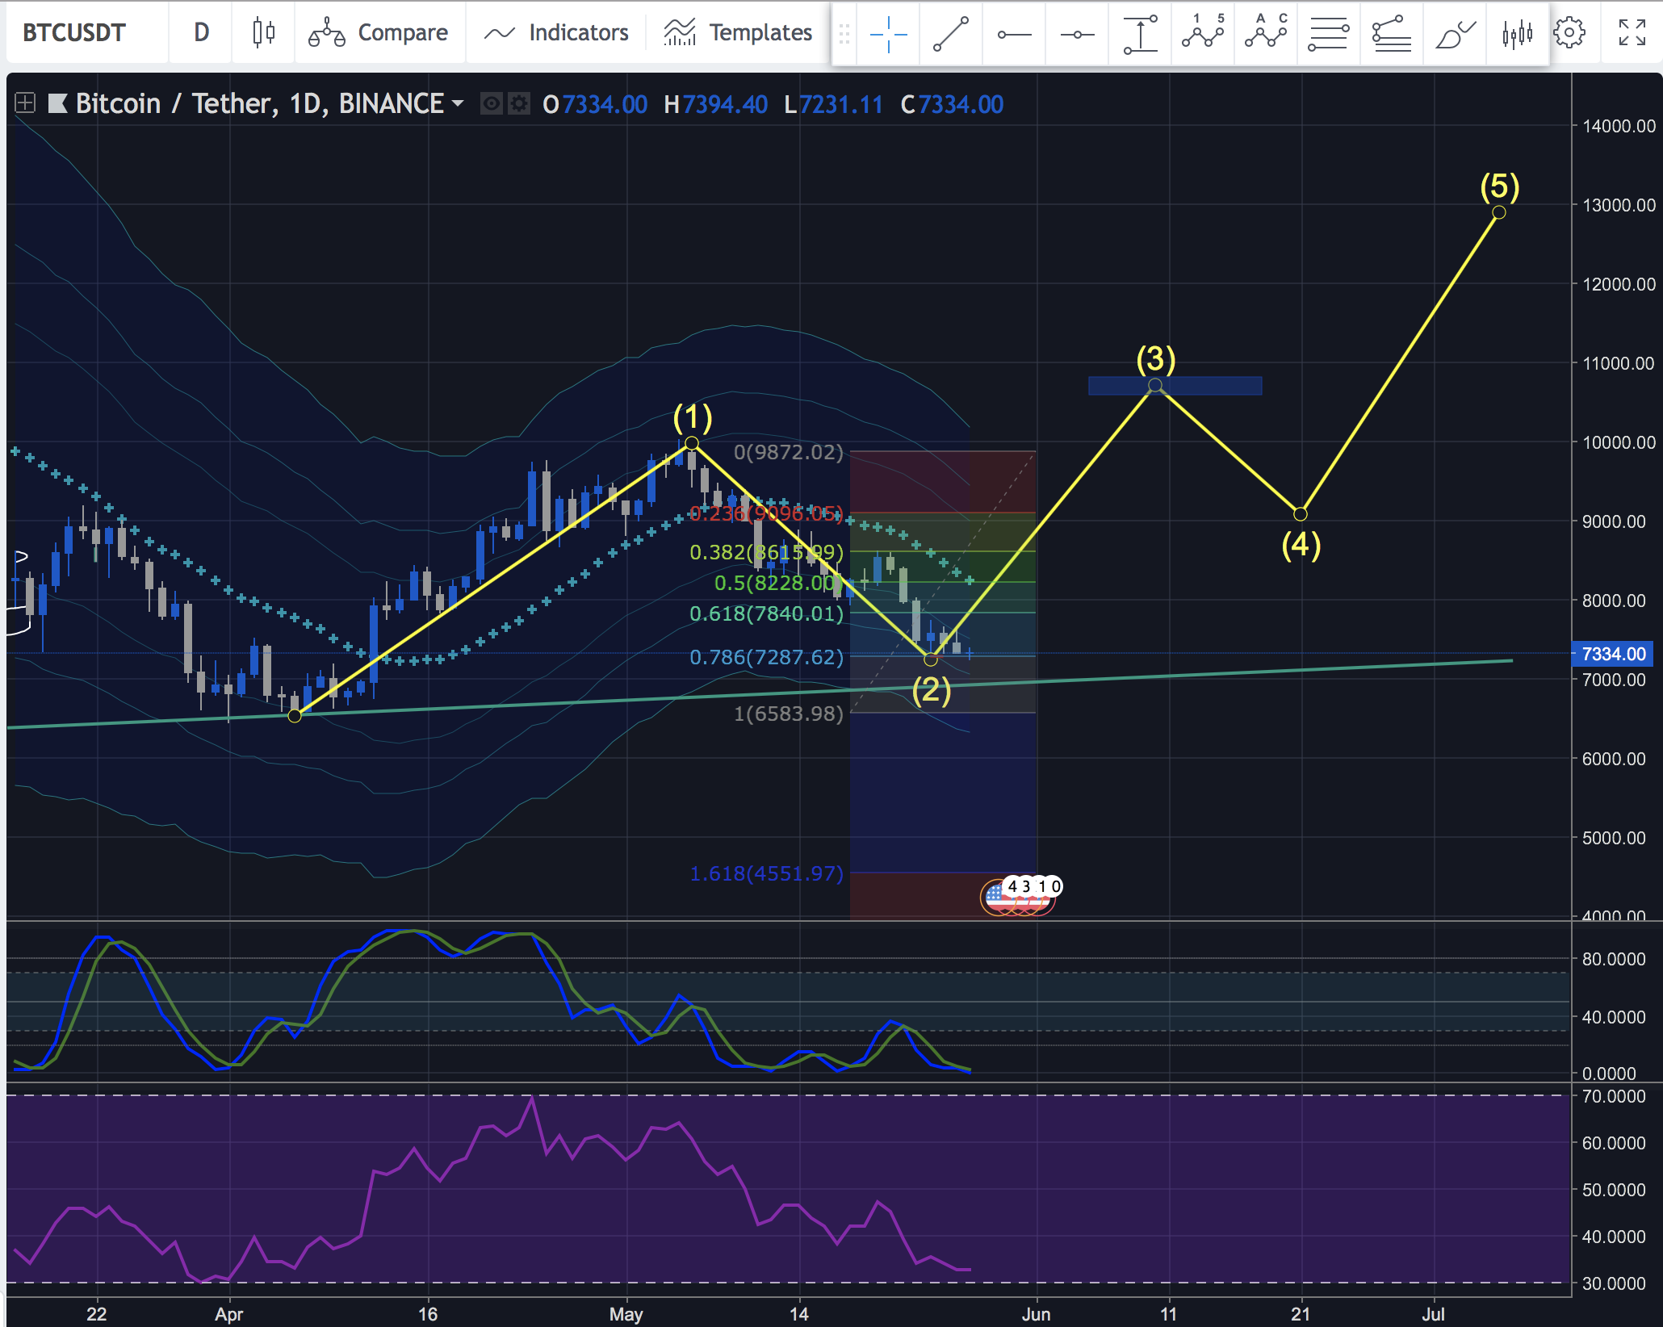Select the trend line drawing tool

click(951, 34)
